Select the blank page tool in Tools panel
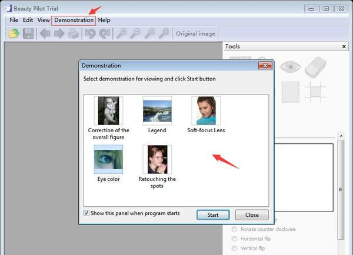353x255 pixels. (x=291, y=92)
